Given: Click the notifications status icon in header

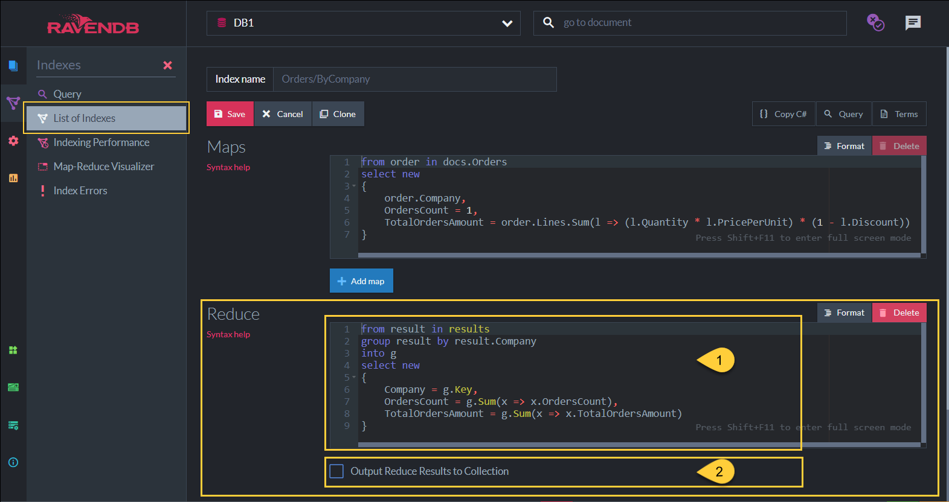Looking at the screenshot, I should tap(875, 23).
